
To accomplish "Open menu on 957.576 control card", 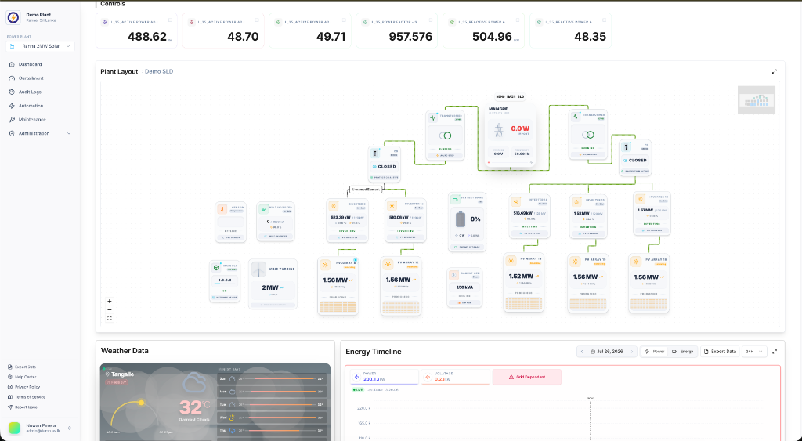I will pyautogui.click(x=431, y=20).
